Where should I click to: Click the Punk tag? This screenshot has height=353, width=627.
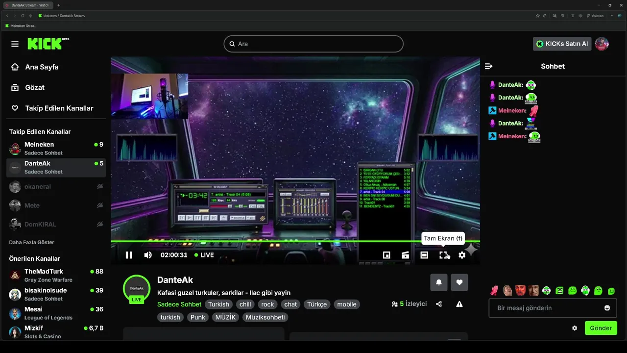click(198, 317)
